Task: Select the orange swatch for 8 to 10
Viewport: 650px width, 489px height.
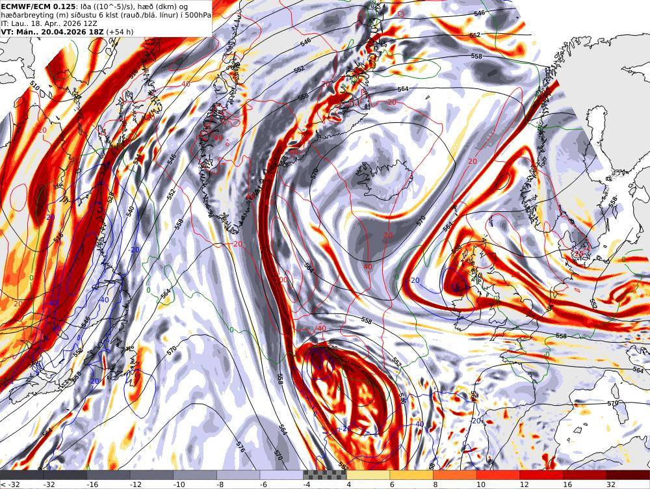Action: pos(455,475)
